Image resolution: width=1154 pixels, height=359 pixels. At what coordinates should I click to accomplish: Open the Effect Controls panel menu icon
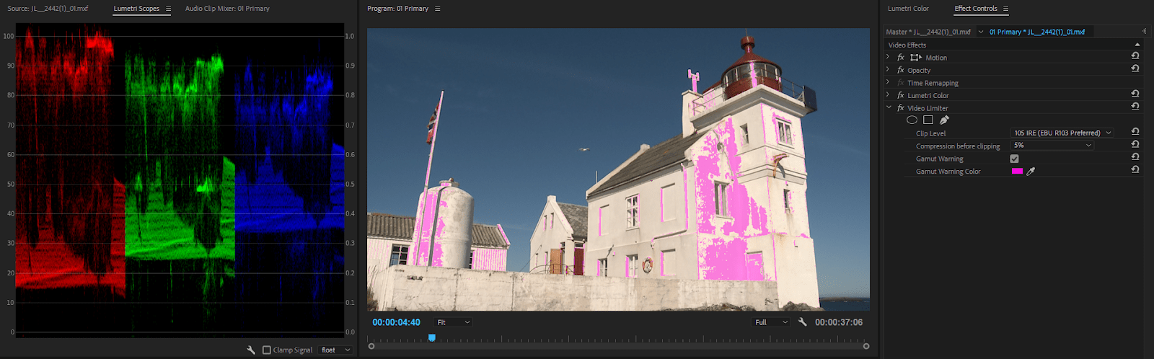(1005, 9)
